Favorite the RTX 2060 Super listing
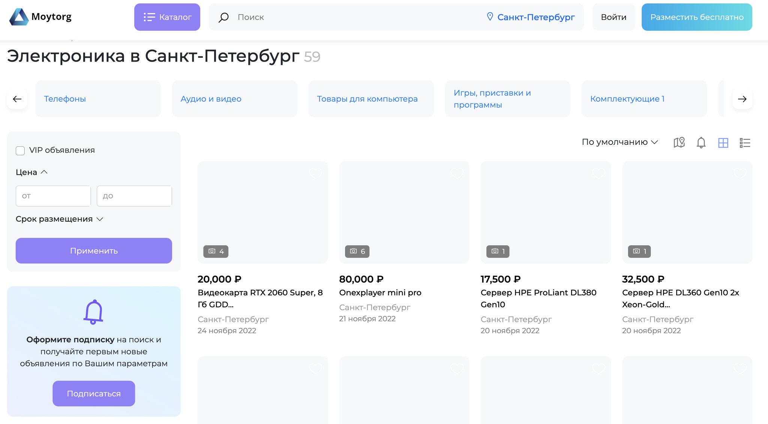The image size is (768, 424). (x=315, y=173)
